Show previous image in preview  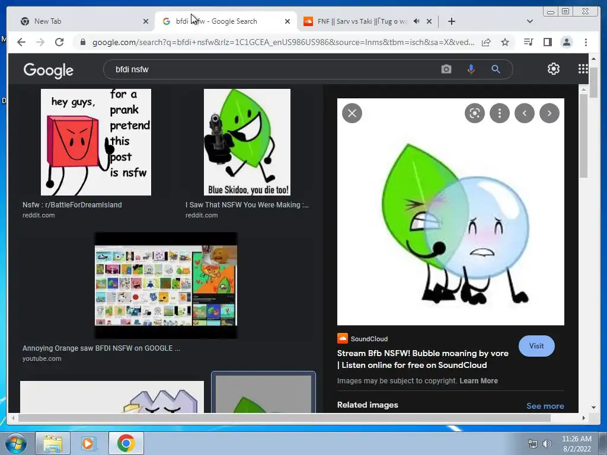pyautogui.click(x=525, y=113)
